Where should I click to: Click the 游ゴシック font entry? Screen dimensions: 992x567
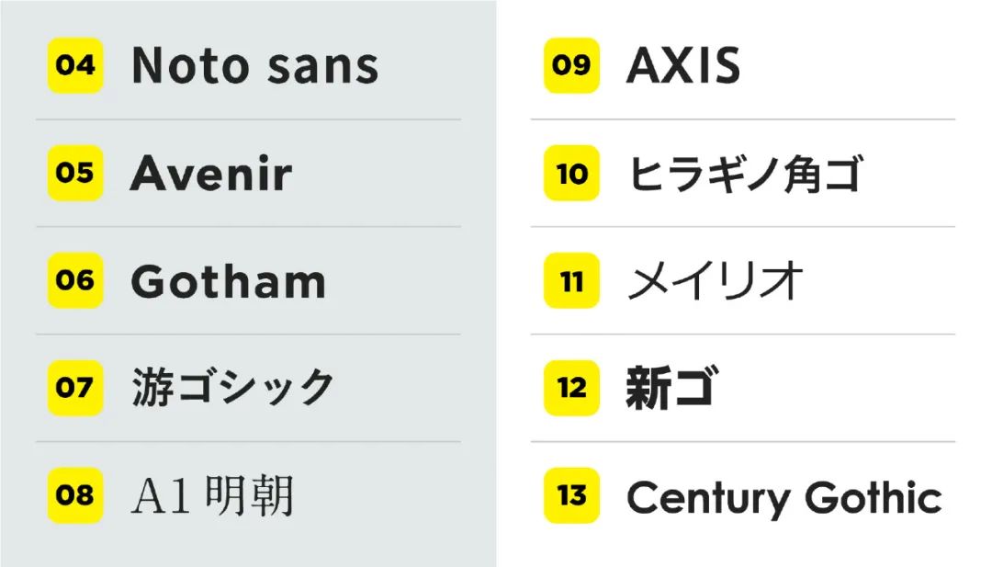point(231,388)
